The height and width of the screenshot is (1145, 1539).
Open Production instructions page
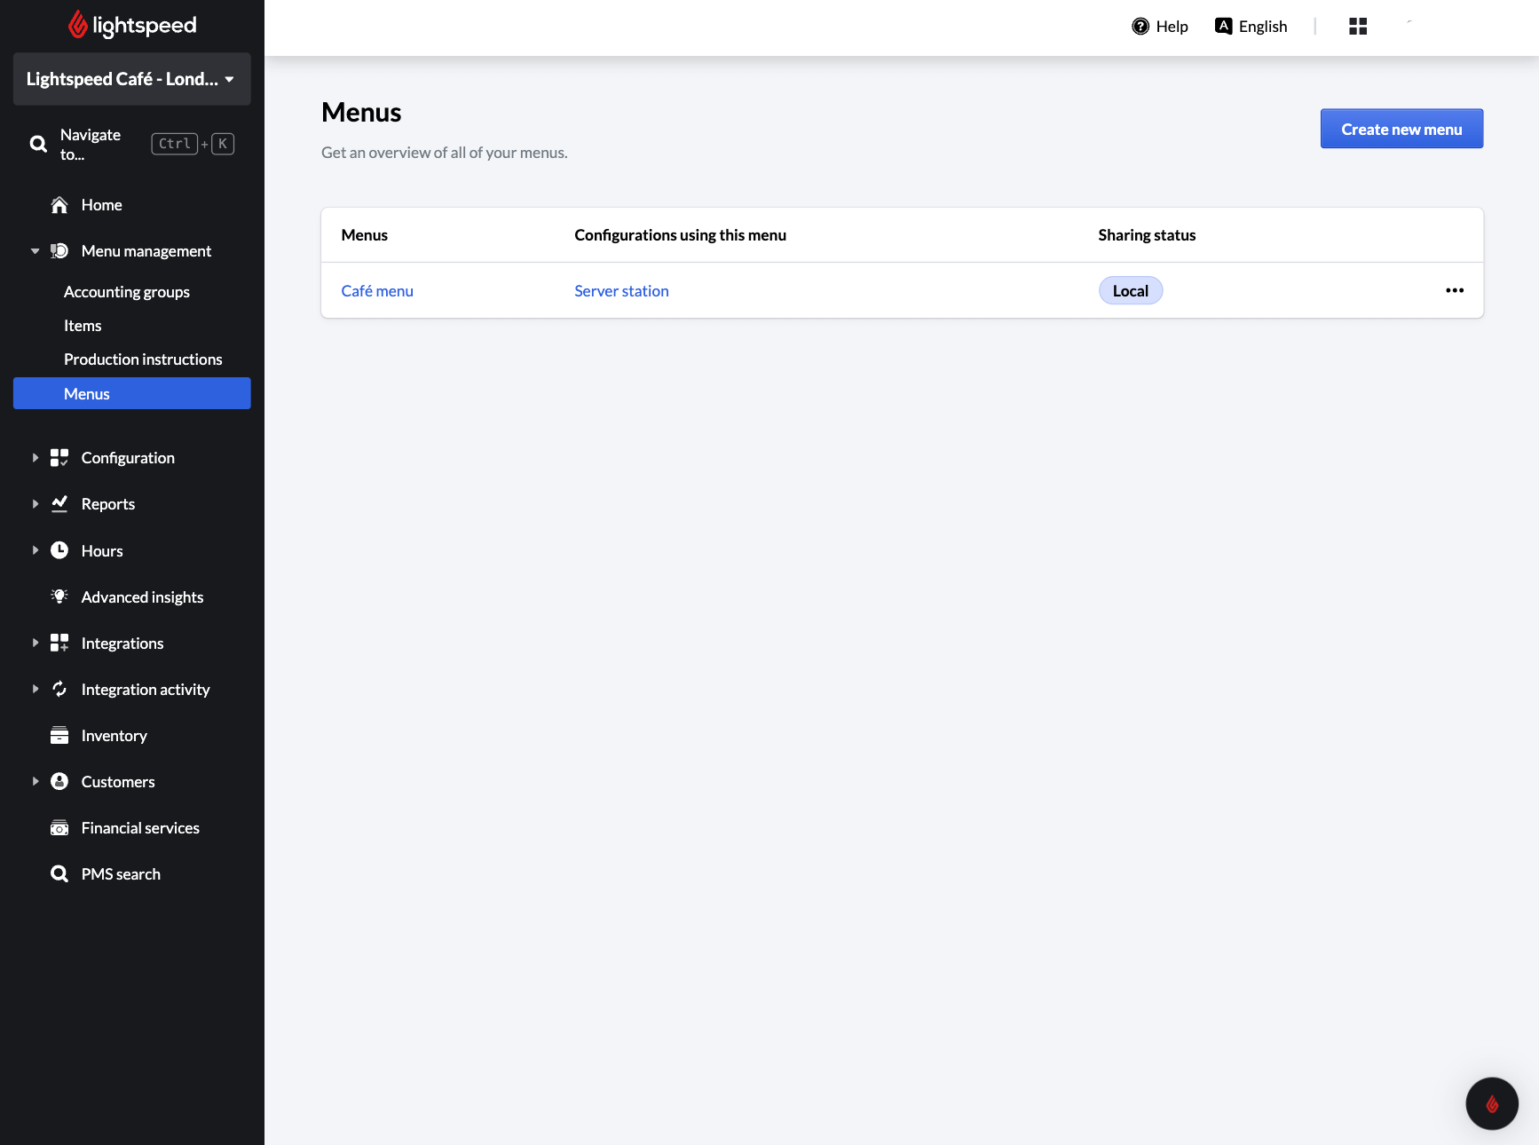143,359
